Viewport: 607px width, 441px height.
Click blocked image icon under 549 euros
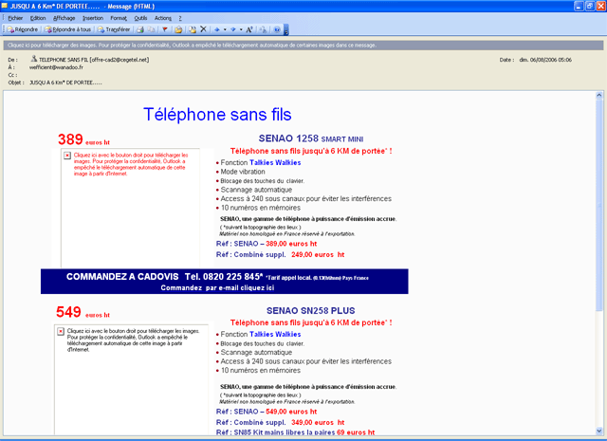[61, 331]
